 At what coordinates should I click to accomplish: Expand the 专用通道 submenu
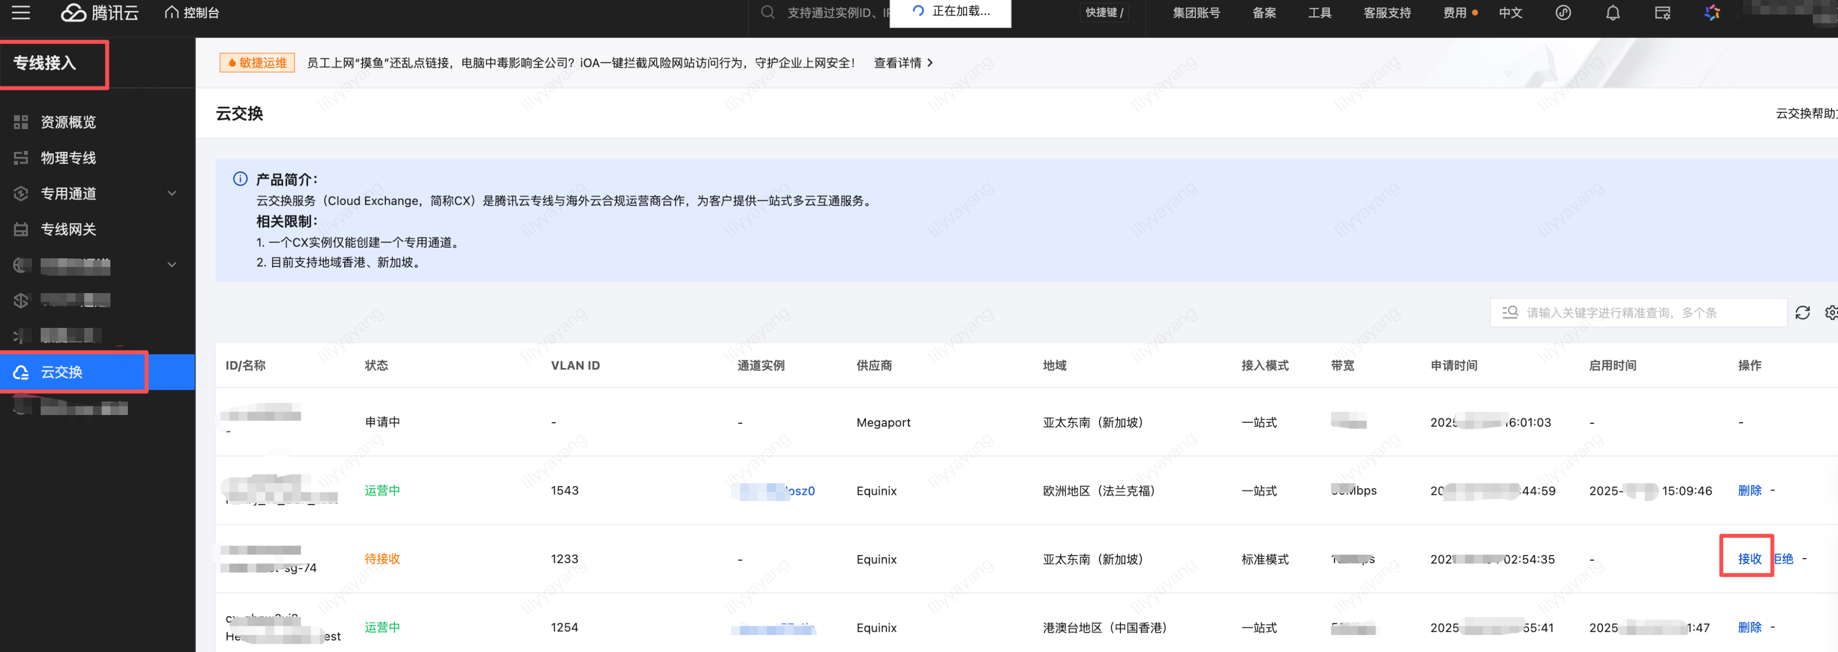point(171,194)
